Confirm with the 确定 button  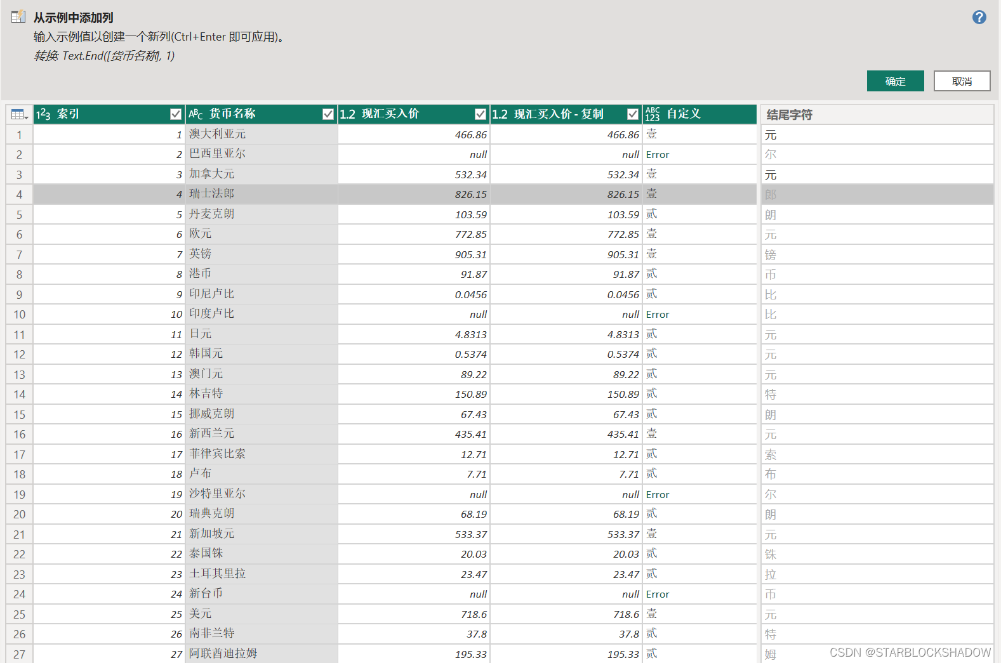pos(895,81)
